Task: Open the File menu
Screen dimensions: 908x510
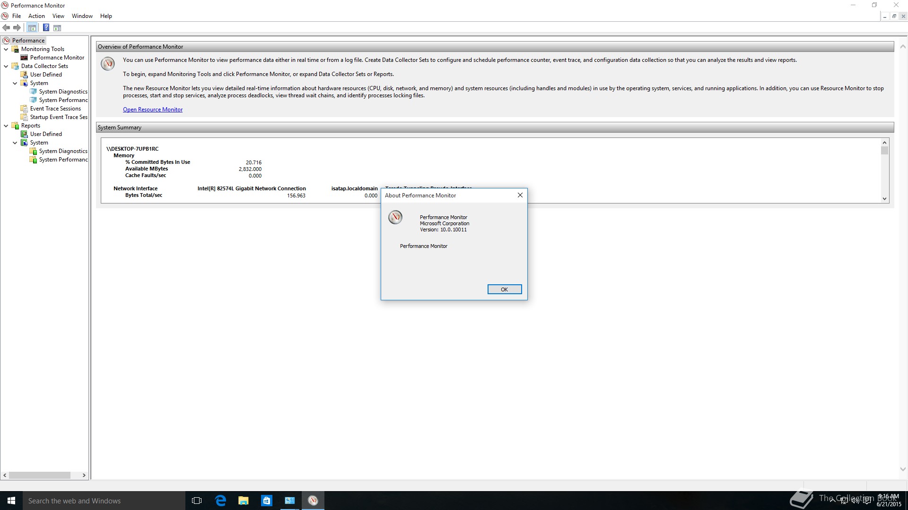Action: pos(17,16)
